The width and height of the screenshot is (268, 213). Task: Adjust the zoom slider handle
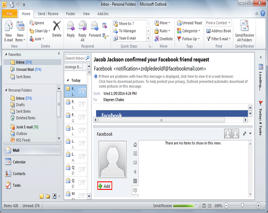[x=243, y=205]
